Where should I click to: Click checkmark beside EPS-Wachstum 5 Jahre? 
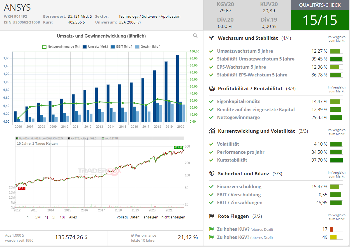point(211,67)
